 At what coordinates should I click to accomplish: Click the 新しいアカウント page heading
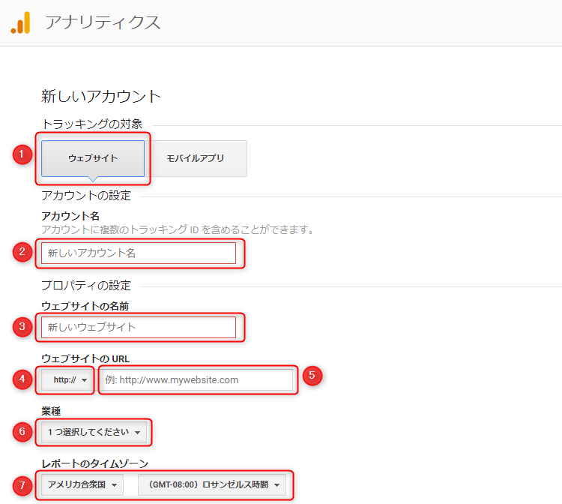click(101, 96)
